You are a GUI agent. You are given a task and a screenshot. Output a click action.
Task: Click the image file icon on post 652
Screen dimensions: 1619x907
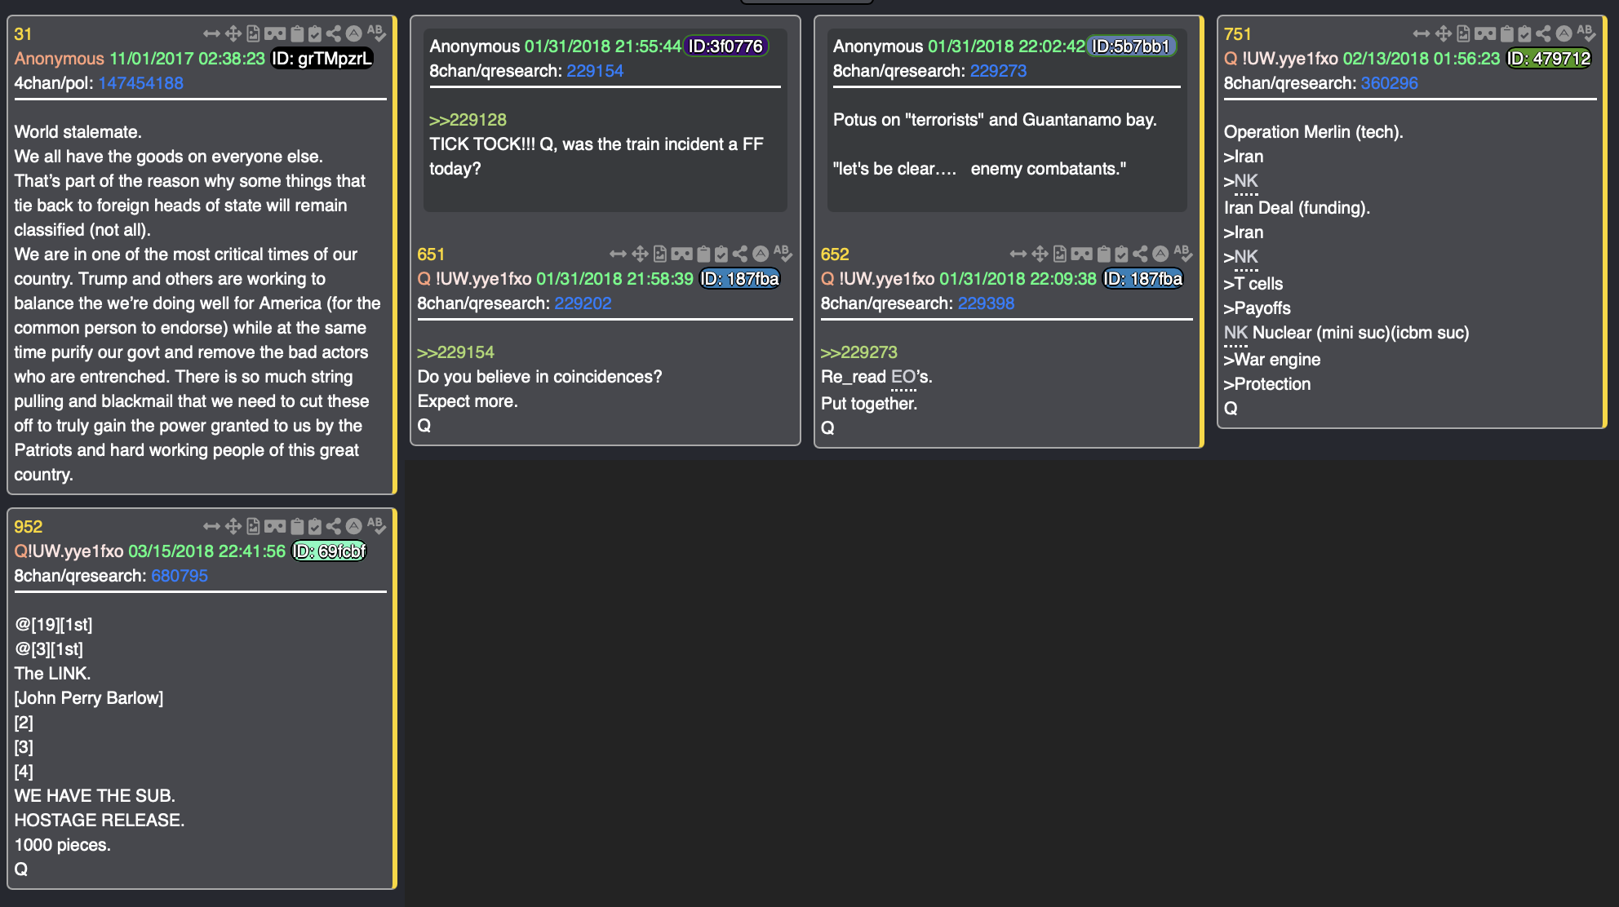click(1059, 254)
